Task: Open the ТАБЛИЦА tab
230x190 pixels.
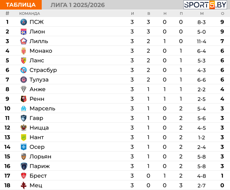Action: [21, 5]
